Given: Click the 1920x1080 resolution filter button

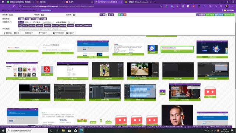Looking at the screenshot, I should pos(88,25).
